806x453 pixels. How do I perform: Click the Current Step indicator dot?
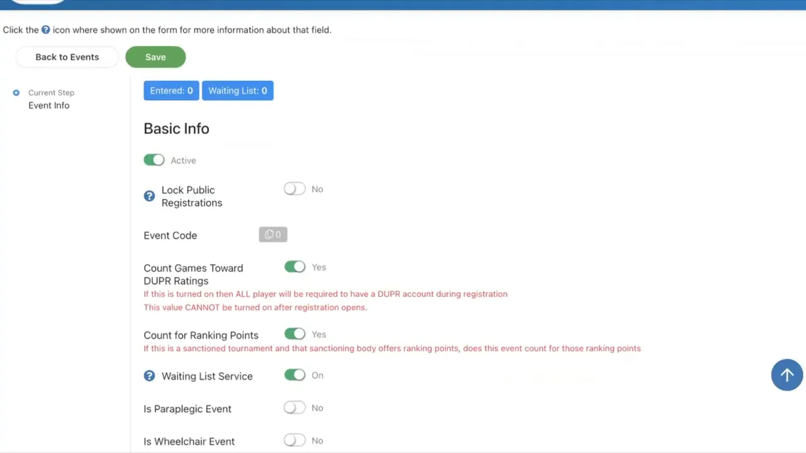16,92
